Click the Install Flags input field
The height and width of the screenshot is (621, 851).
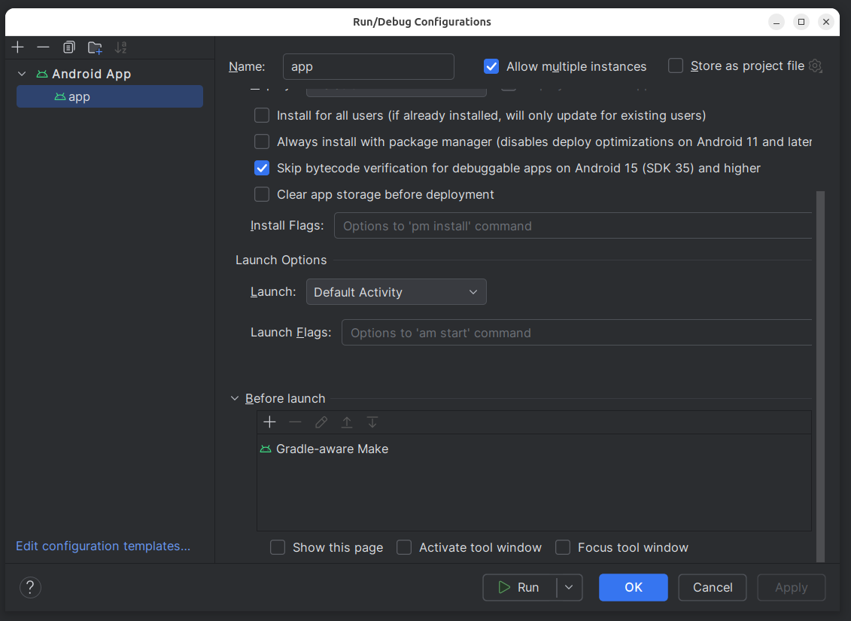(573, 226)
